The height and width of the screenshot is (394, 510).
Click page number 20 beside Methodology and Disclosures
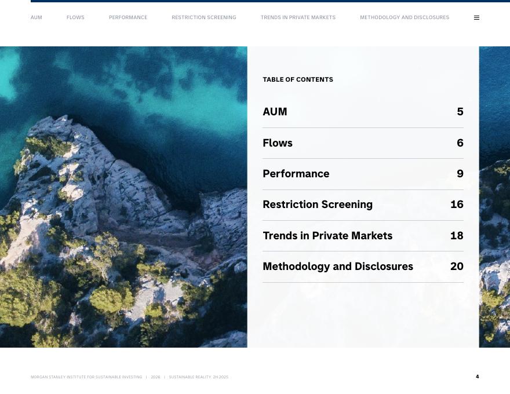[x=457, y=267]
